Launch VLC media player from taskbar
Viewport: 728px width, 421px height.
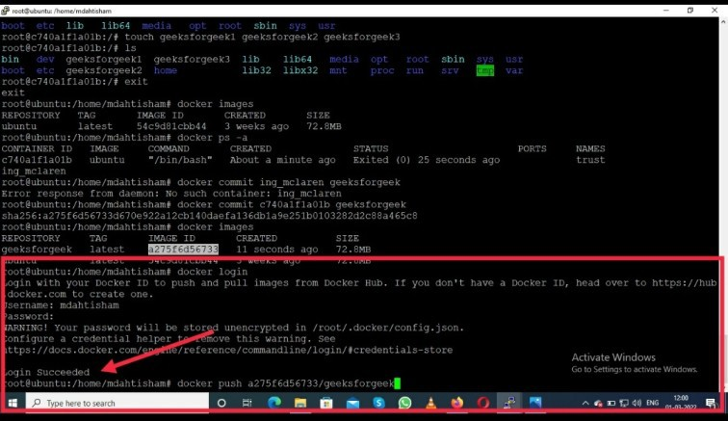[430, 403]
